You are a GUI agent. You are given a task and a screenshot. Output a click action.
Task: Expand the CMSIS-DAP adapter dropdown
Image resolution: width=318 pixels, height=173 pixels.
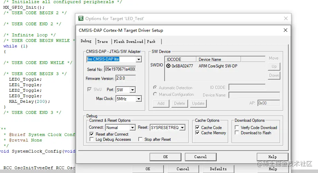click(x=139, y=59)
